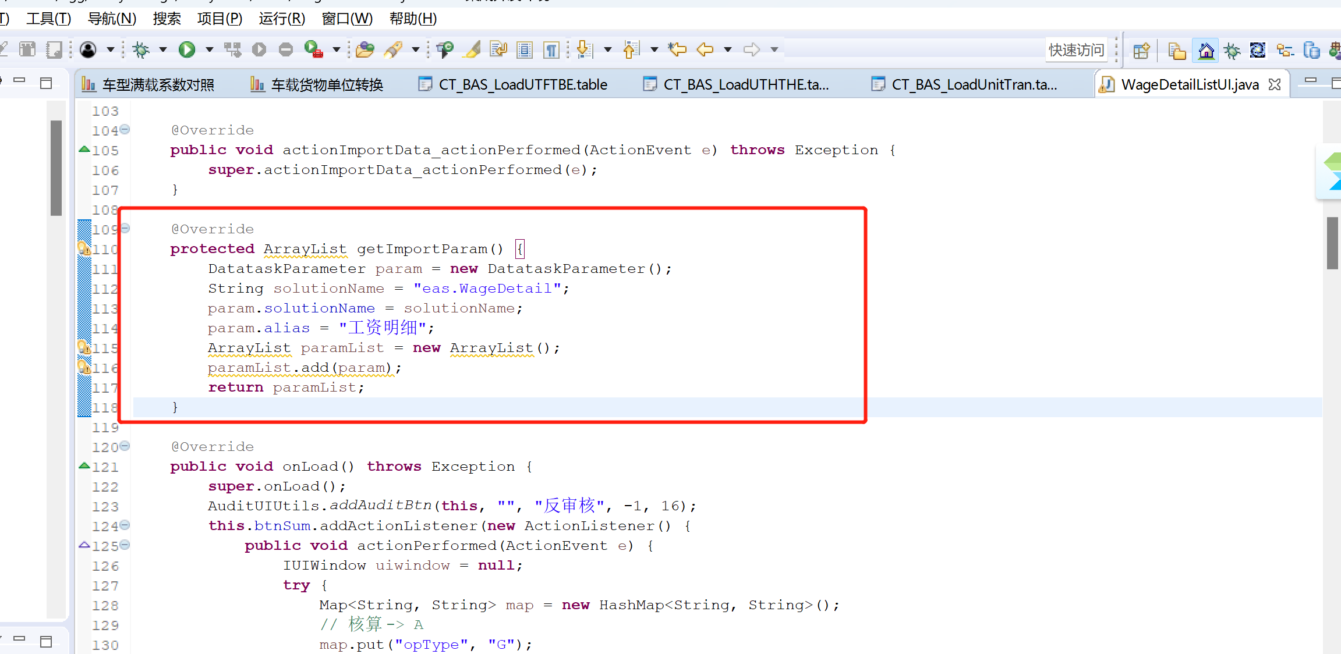Click the Back navigation arrow
The width and height of the screenshot is (1341, 654).
click(x=705, y=50)
